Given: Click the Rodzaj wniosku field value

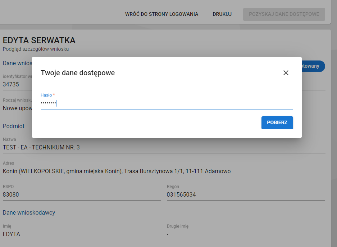Looking at the screenshot, I should 17,108.
